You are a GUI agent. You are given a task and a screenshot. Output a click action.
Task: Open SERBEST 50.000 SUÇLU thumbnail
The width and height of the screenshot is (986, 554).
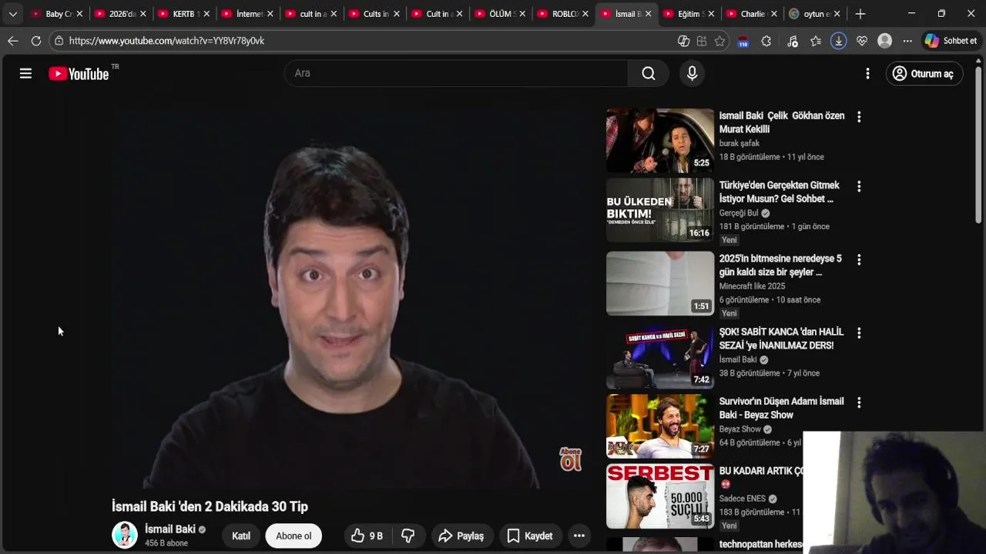(x=660, y=496)
